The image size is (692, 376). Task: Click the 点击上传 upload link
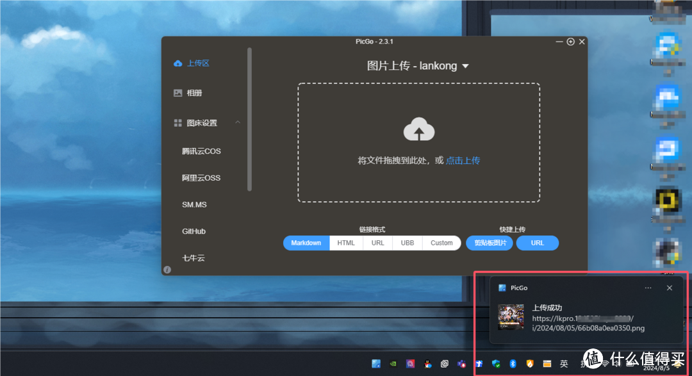(463, 160)
